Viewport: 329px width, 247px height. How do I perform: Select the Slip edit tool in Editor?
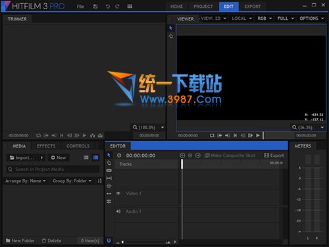109,178
